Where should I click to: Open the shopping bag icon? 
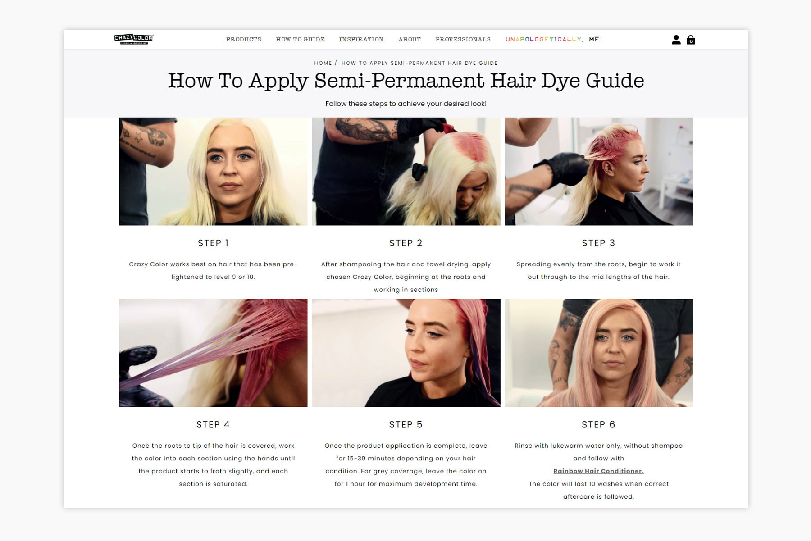[x=691, y=40]
